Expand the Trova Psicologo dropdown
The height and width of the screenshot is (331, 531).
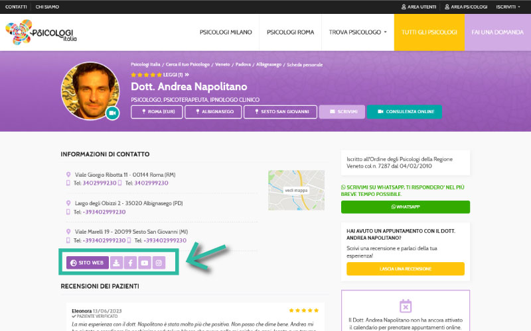(x=358, y=32)
